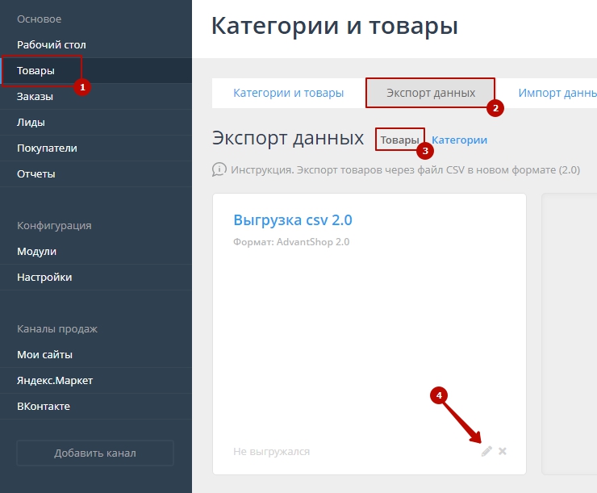
Task: Open Настройки in the sidebar
Action: (44, 278)
